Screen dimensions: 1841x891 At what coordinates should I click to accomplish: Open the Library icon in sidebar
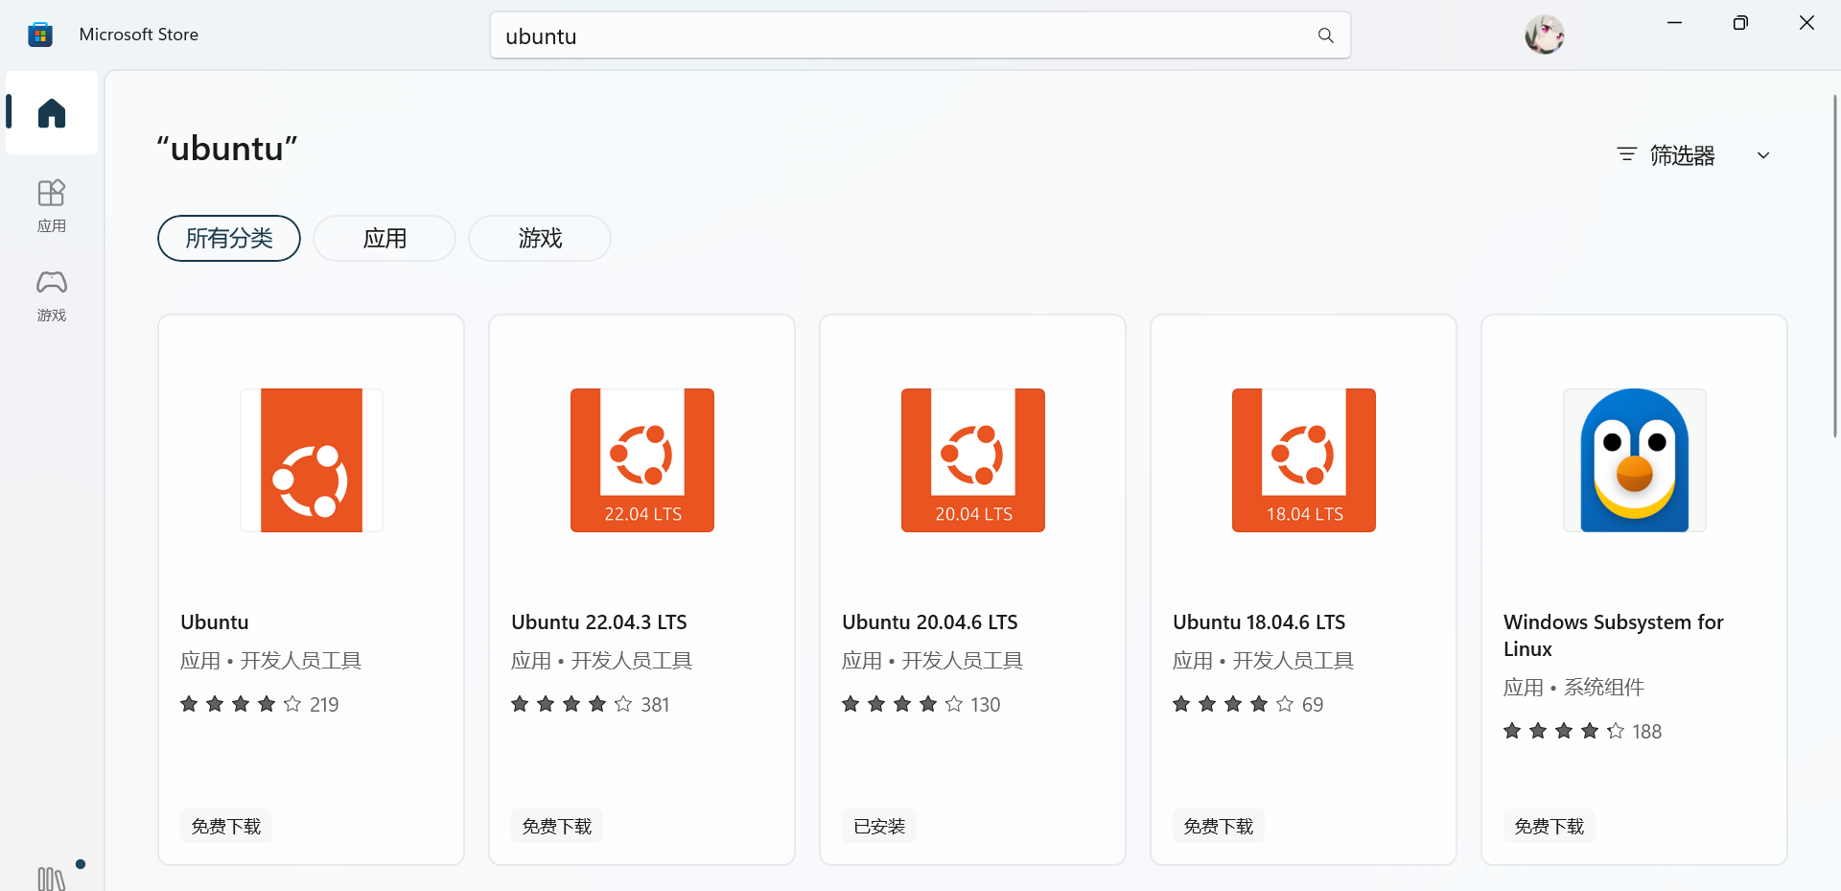click(52, 878)
